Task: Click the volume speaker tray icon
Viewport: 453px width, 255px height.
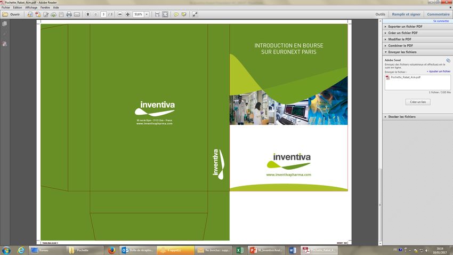Action: (426, 250)
